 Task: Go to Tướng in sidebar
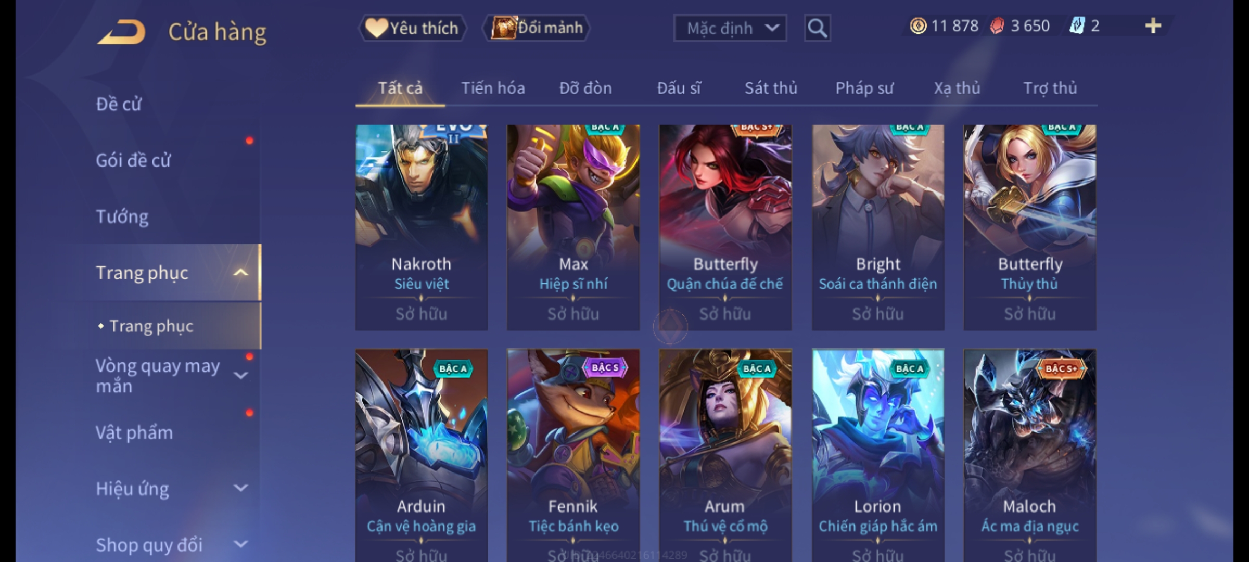tap(122, 216)
